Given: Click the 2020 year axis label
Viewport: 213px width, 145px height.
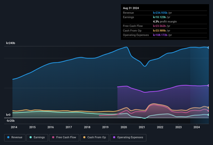Looking at the screenshot, I should click(123, 127).
